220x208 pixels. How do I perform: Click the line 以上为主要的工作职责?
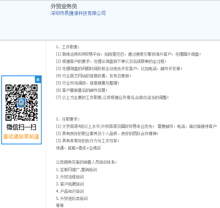[112, 97]
